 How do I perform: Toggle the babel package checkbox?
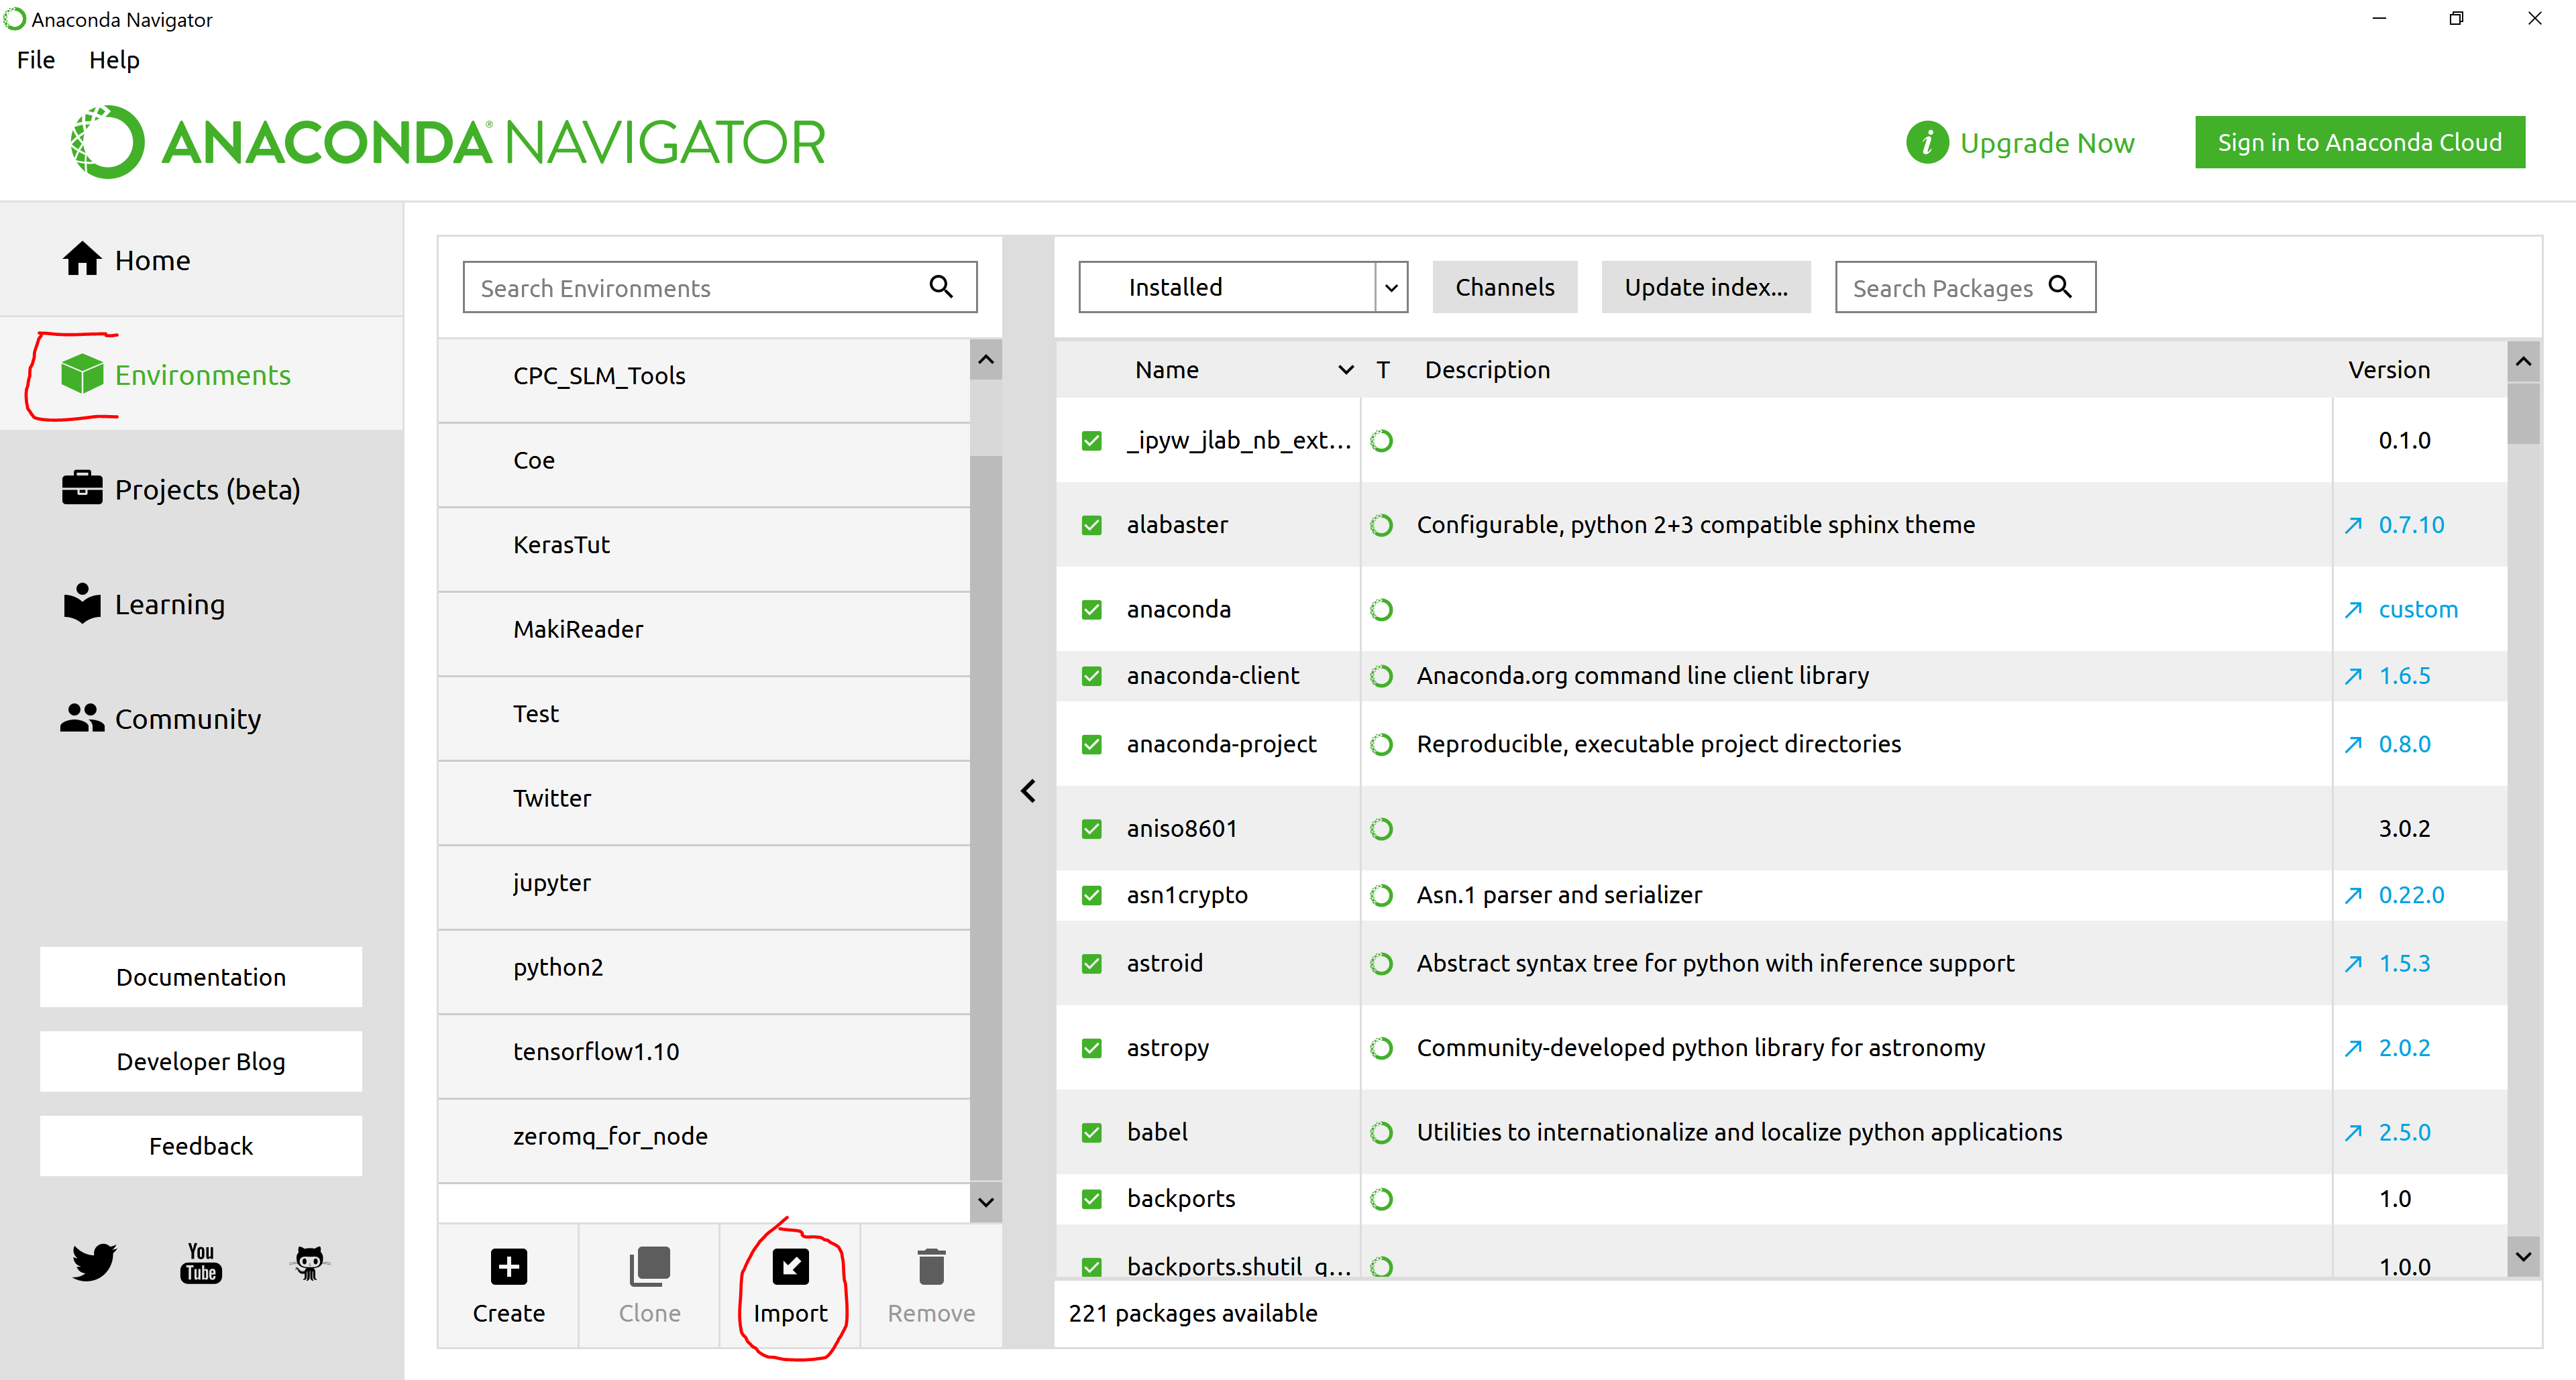[1091, 1132]
